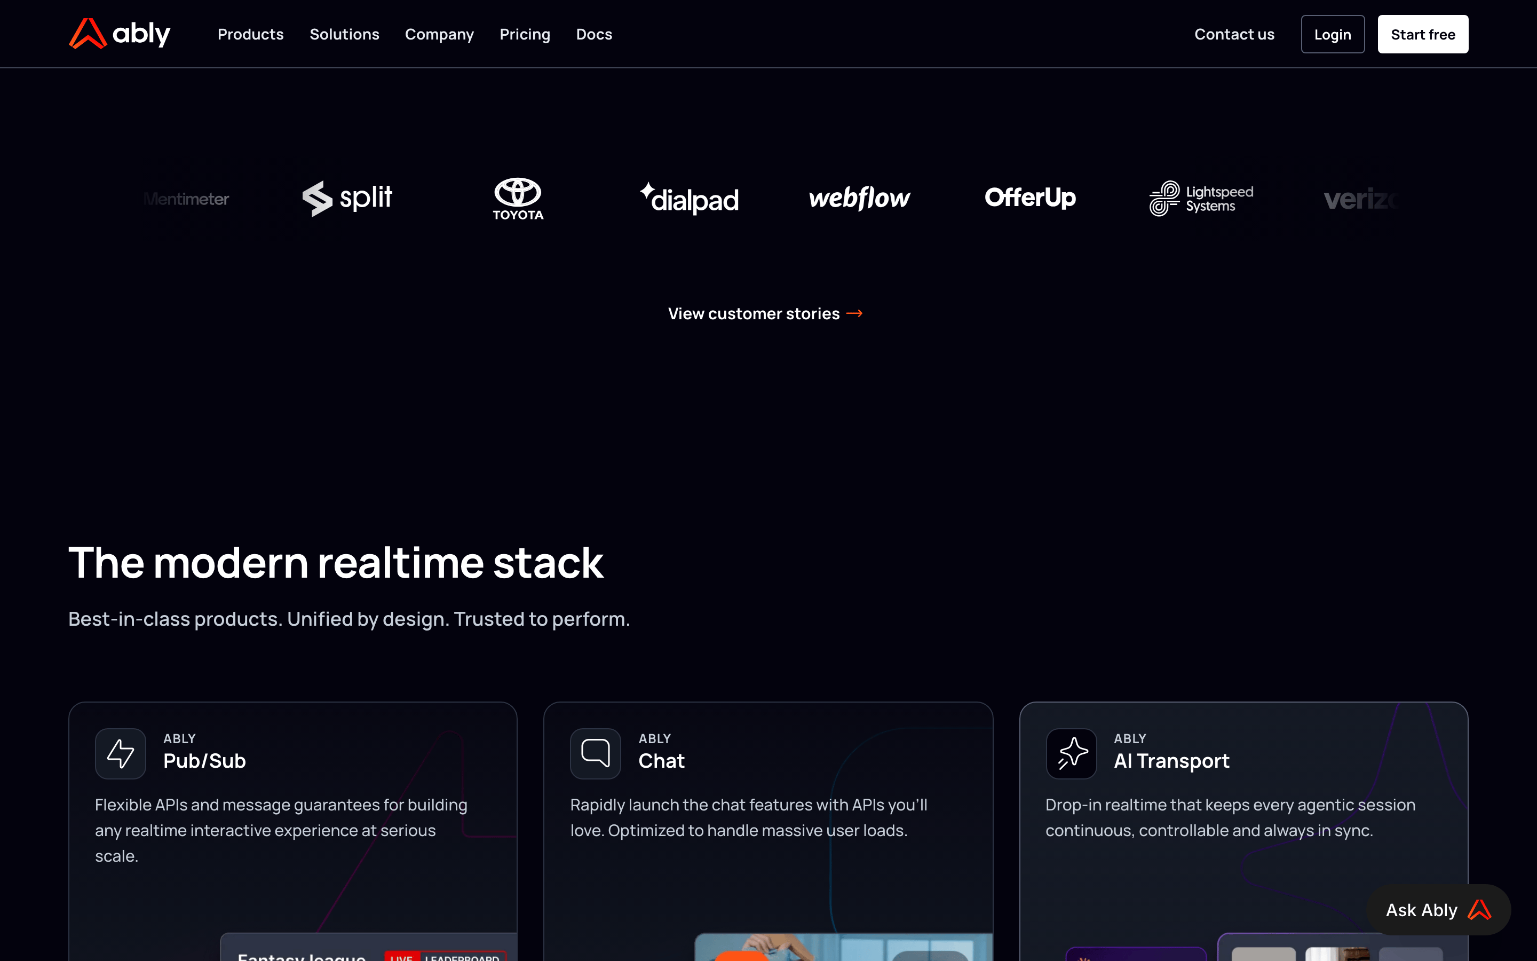Click the Webflow logo

click(859, 198)
